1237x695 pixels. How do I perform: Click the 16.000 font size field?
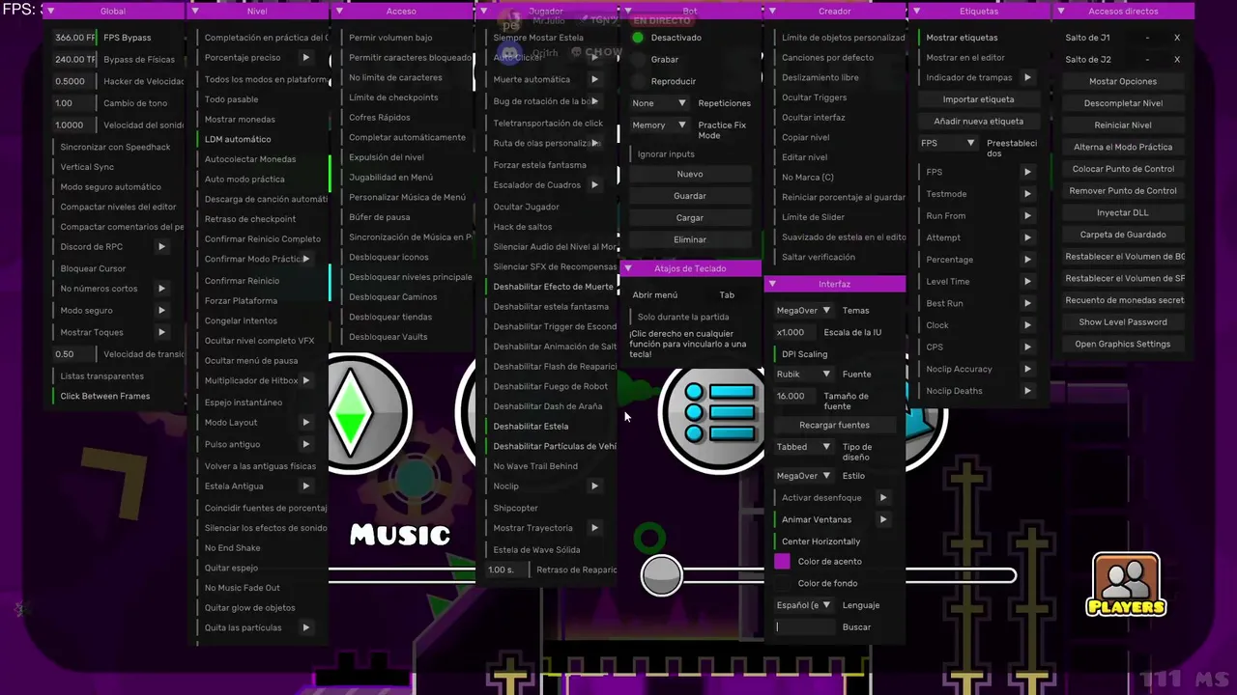click(x=795, y=396)
